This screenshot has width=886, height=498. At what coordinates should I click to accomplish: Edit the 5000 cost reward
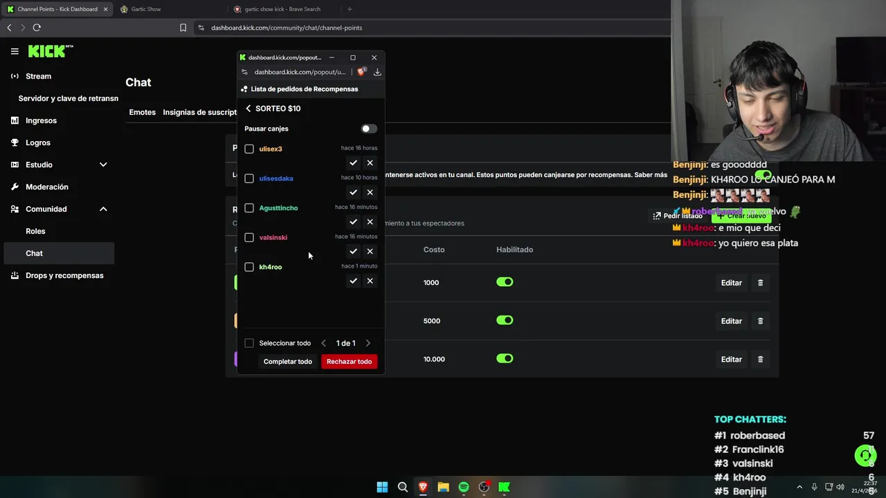click(731, 321)
